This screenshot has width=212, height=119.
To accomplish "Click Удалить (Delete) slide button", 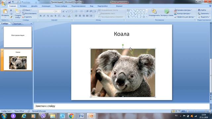I will click(x=27, y=17).
